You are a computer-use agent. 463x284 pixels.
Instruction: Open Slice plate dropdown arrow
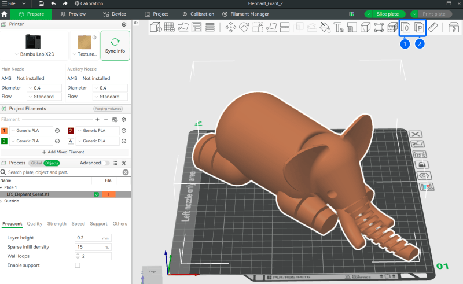pos(368,14)
